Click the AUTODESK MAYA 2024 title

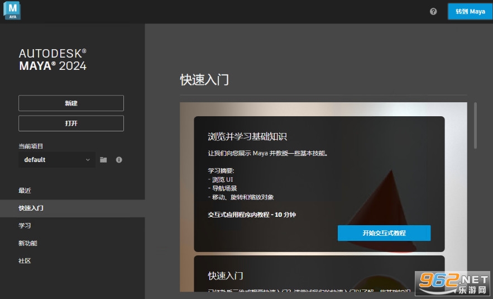coord(53,60)
